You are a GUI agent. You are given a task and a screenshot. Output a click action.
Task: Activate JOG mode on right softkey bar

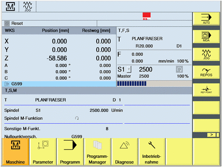click(206, 55)
